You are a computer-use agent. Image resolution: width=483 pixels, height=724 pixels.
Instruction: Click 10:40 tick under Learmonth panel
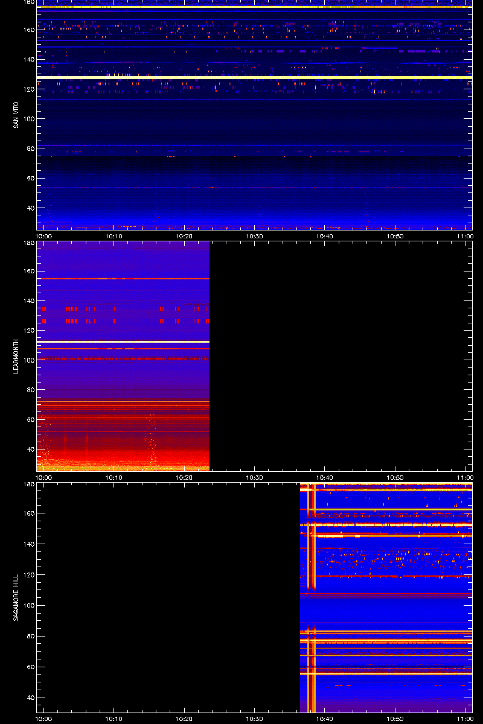click(x=325, y=477)
